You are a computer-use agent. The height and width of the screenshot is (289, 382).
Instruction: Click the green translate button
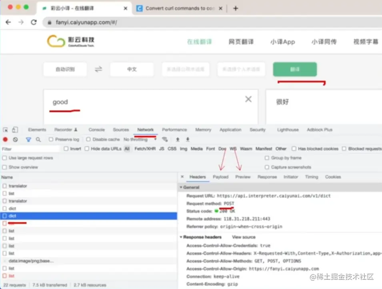[295, 69]
